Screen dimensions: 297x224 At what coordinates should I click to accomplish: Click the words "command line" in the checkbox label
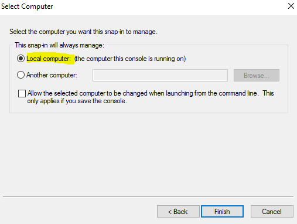(x=238, y=93)
